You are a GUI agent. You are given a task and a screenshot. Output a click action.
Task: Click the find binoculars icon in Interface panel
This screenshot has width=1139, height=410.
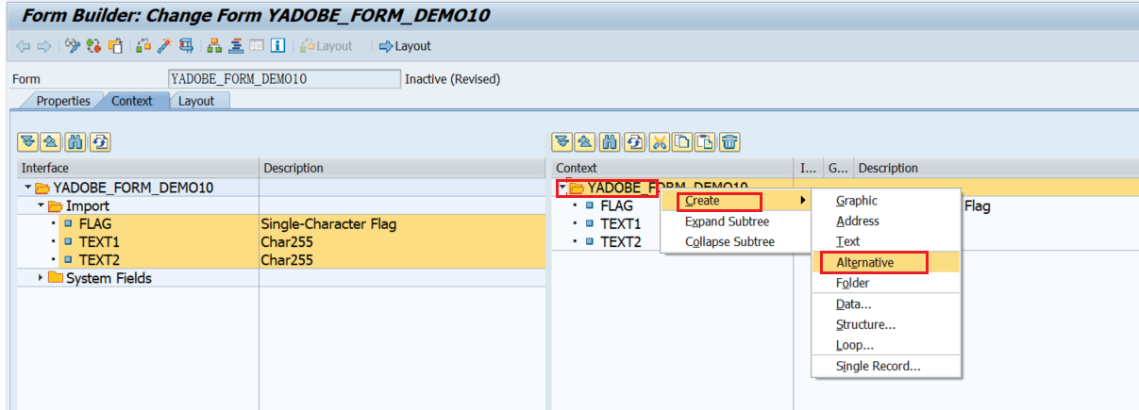(x=75, y=142)
